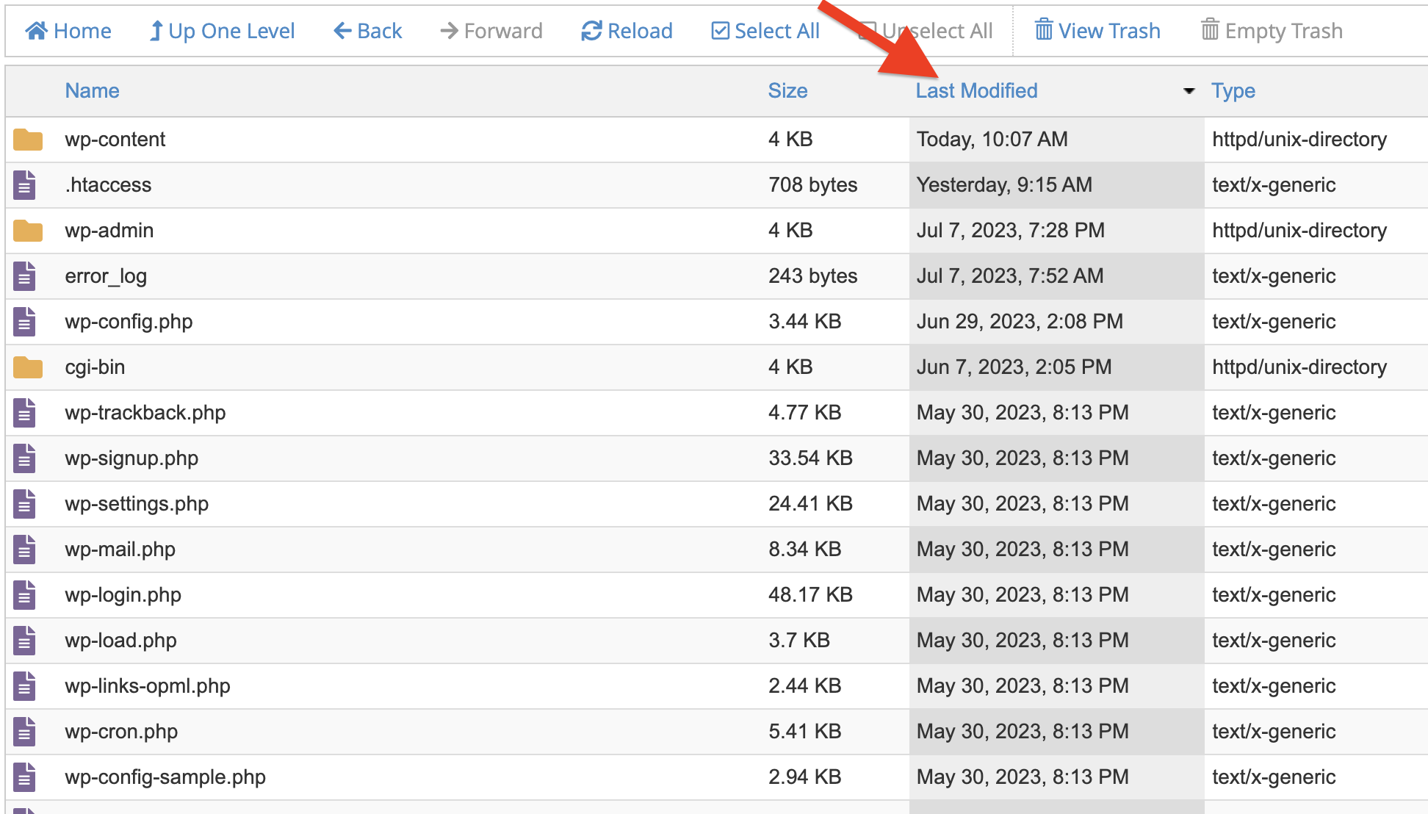Click the wp-links-opml.php file icon
The width and height of the screenshot is (1428, 814).
[x=24, y=686]
